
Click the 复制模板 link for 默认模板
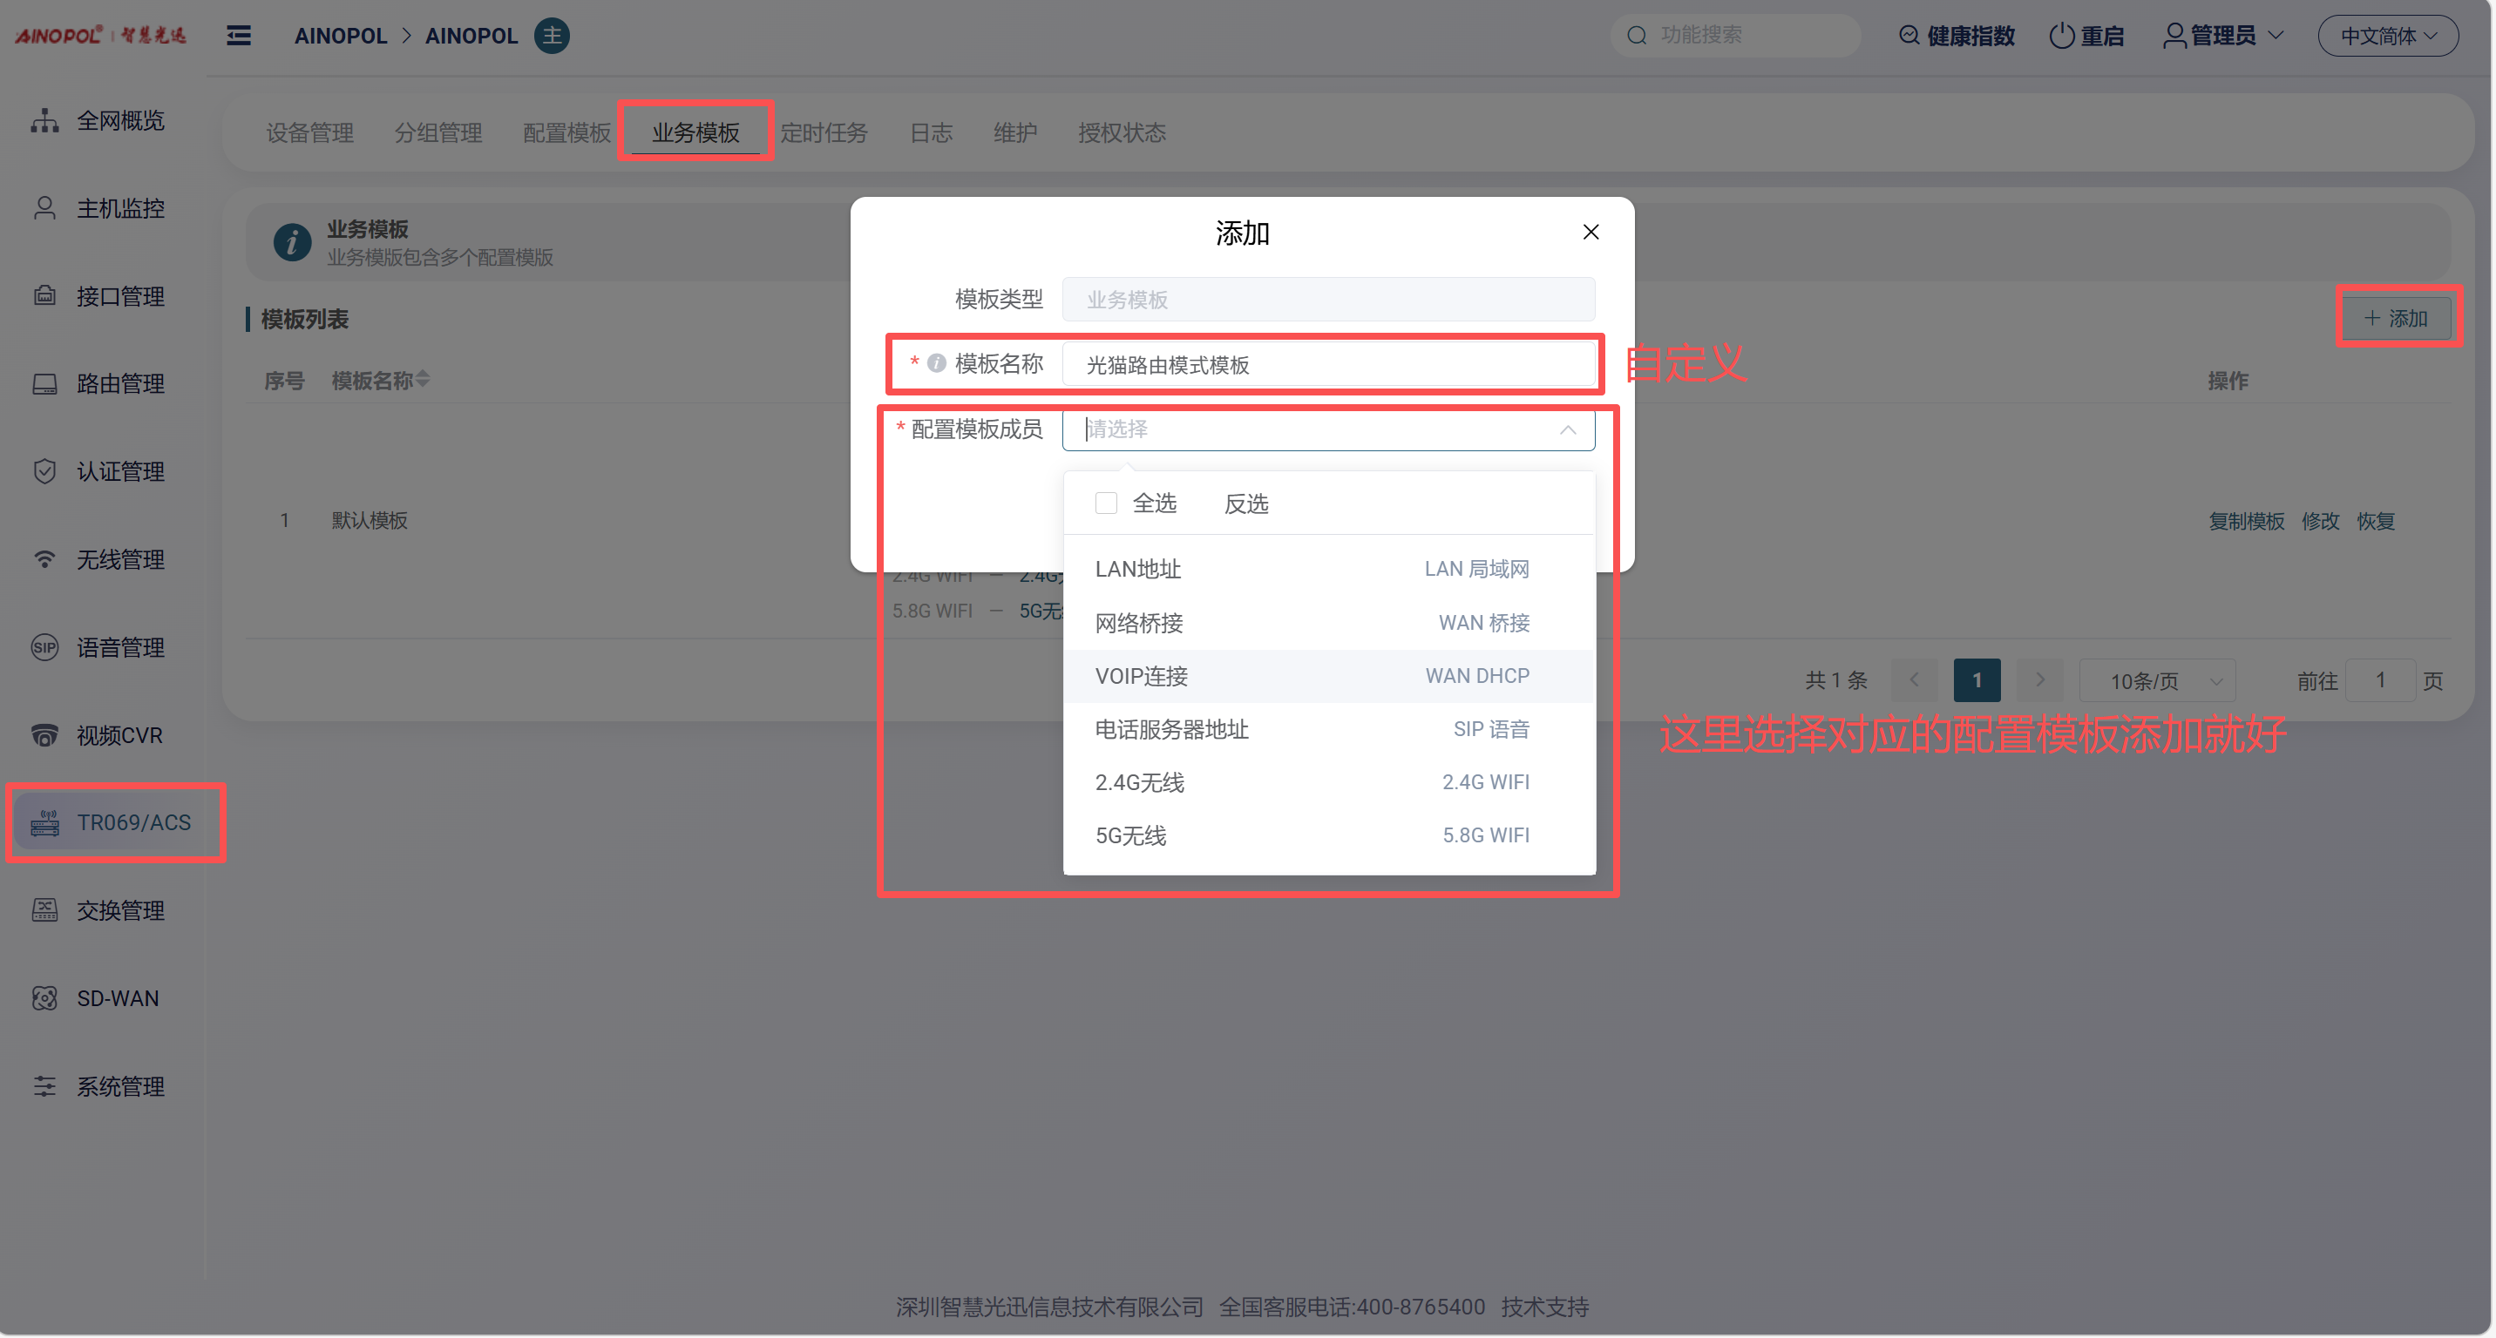(2245, 521)
